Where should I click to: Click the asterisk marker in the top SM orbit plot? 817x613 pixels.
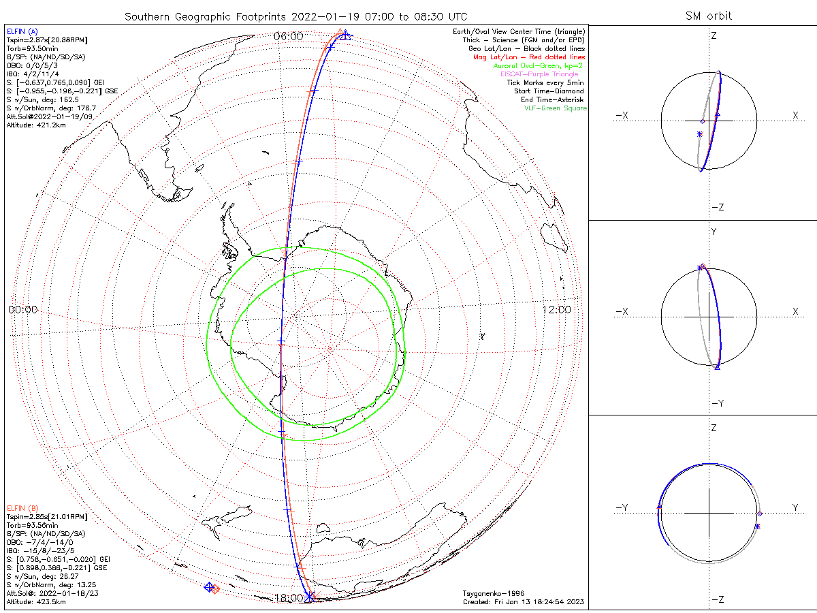[x=699, y=134]
